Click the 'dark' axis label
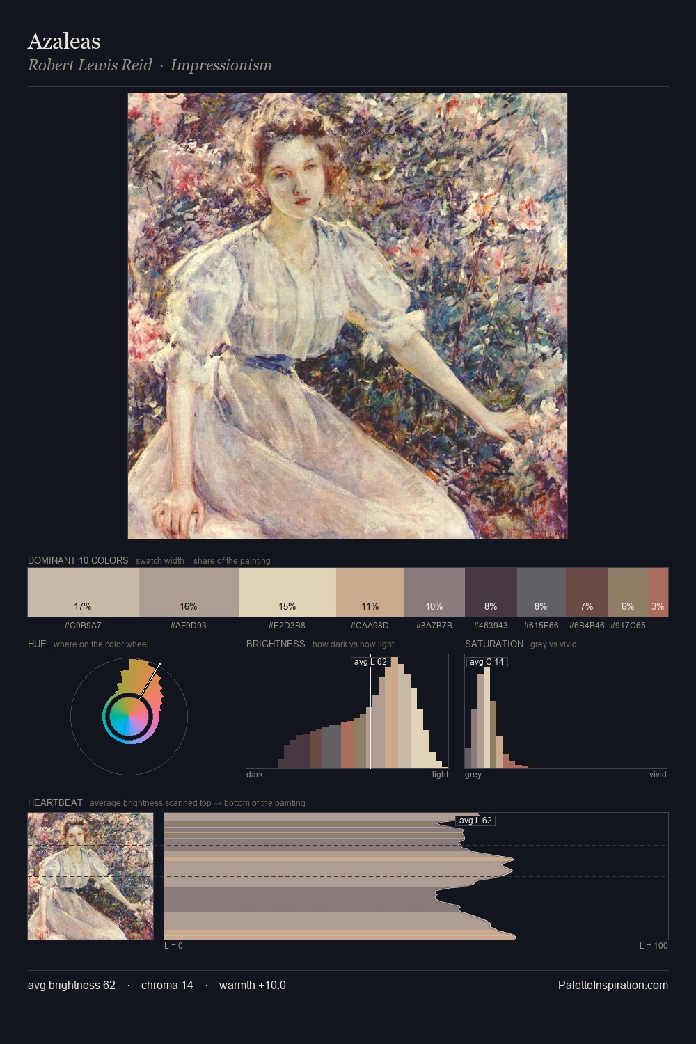The height and width of the screenshot is (1044, 696). pos(255,775)
